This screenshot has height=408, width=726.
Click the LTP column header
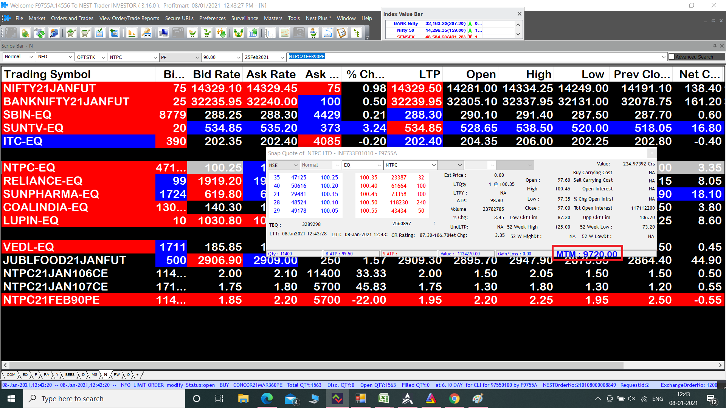click(x=415, y=74)
